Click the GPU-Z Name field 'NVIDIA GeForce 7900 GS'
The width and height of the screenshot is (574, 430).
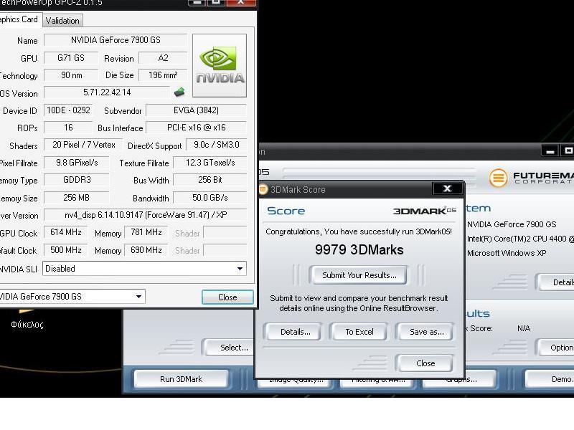click(x=116, y=40)
